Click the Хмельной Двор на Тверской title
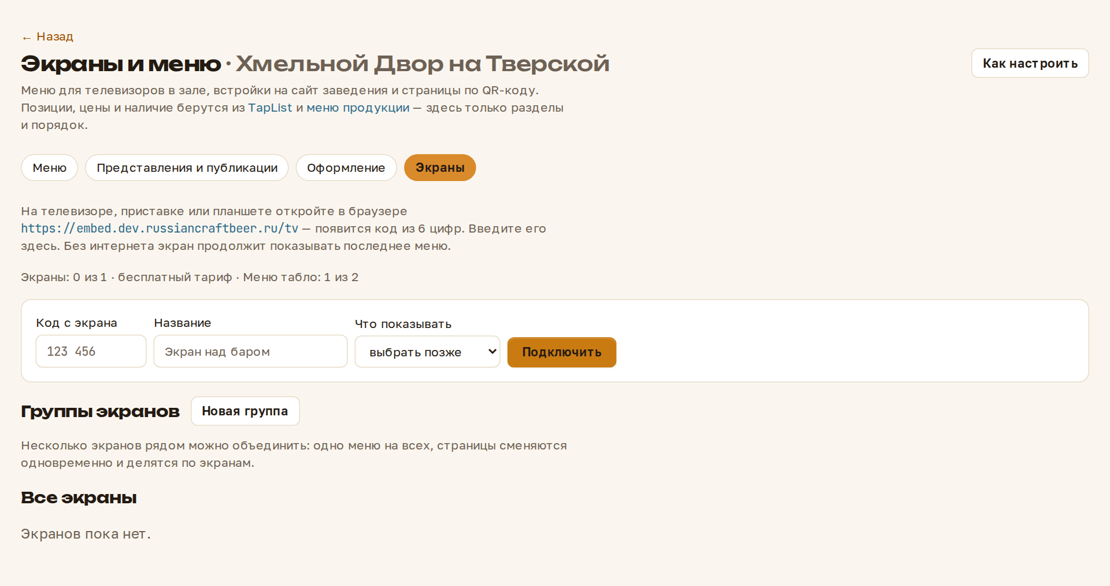Viewport: 1110px width, 586px height. 423,64
